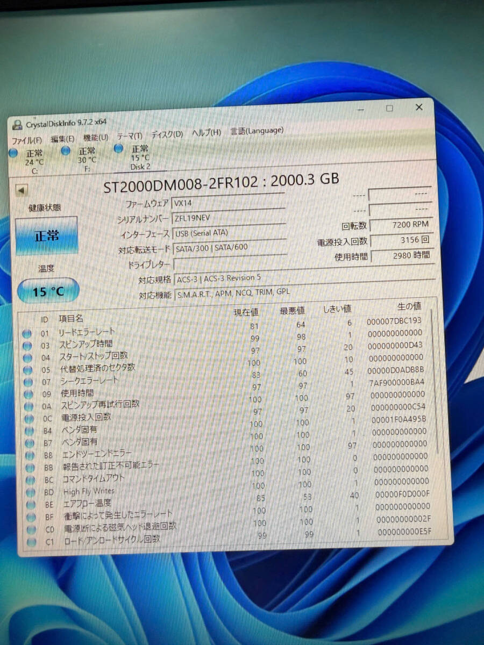
Task: Select the High Fly Writes attribute name
Action: pyautogui.click(x=89, y=491)
